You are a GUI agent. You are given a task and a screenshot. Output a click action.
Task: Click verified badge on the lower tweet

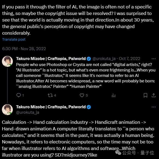point(89,107)
